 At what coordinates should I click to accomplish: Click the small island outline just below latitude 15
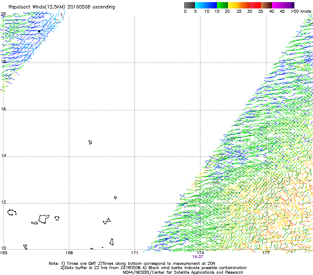(90, 143)
